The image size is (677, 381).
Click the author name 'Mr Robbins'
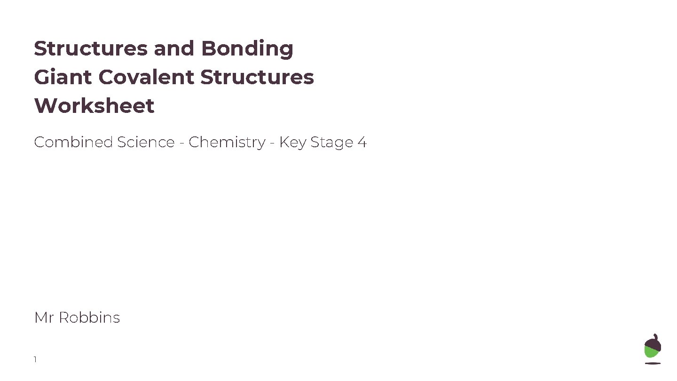[77, 318]
